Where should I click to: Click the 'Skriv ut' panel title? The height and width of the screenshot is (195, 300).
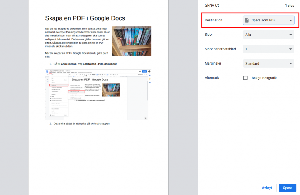(x=212, y=5)
